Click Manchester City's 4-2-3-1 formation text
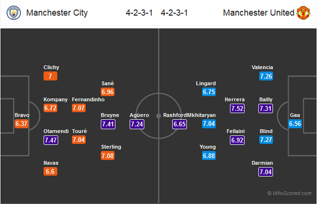Screen dimensions: 317x204 point(139,13)
